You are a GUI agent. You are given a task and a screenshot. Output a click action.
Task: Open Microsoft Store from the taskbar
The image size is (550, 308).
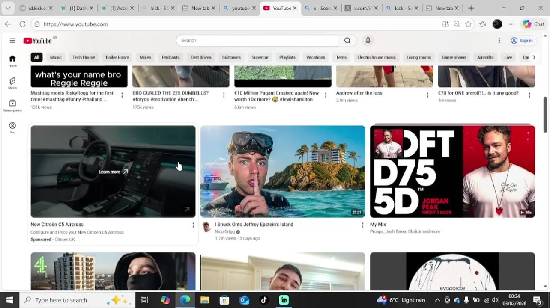(224, 300)
